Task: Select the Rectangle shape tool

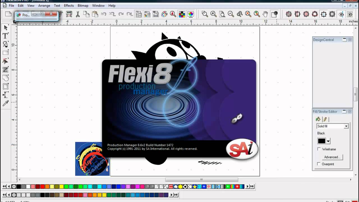Action: click(6, 53)
